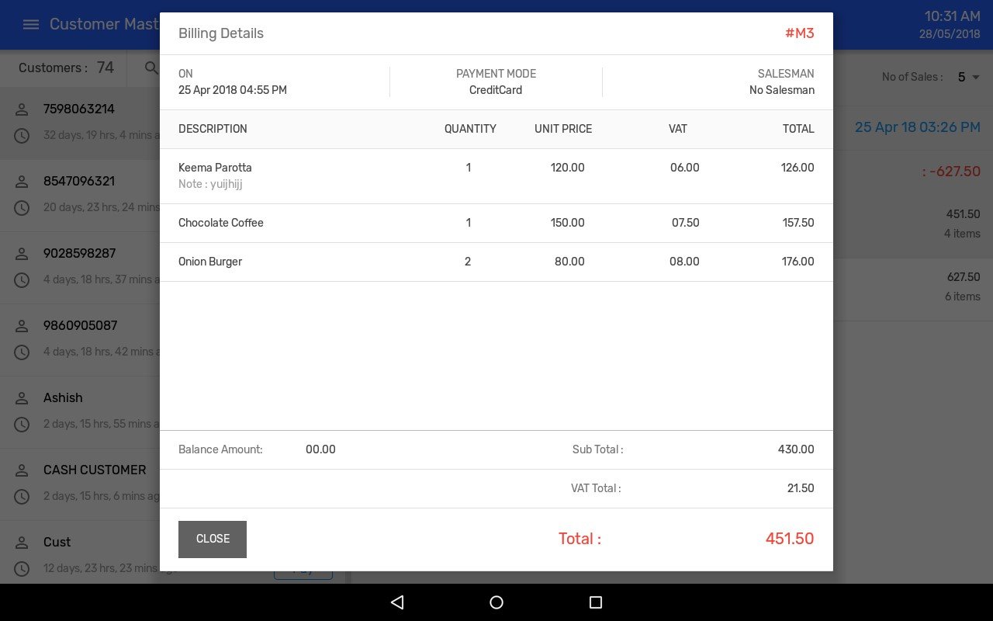
Task: Click the red Total amount 451.50
Action: point(790,539)
